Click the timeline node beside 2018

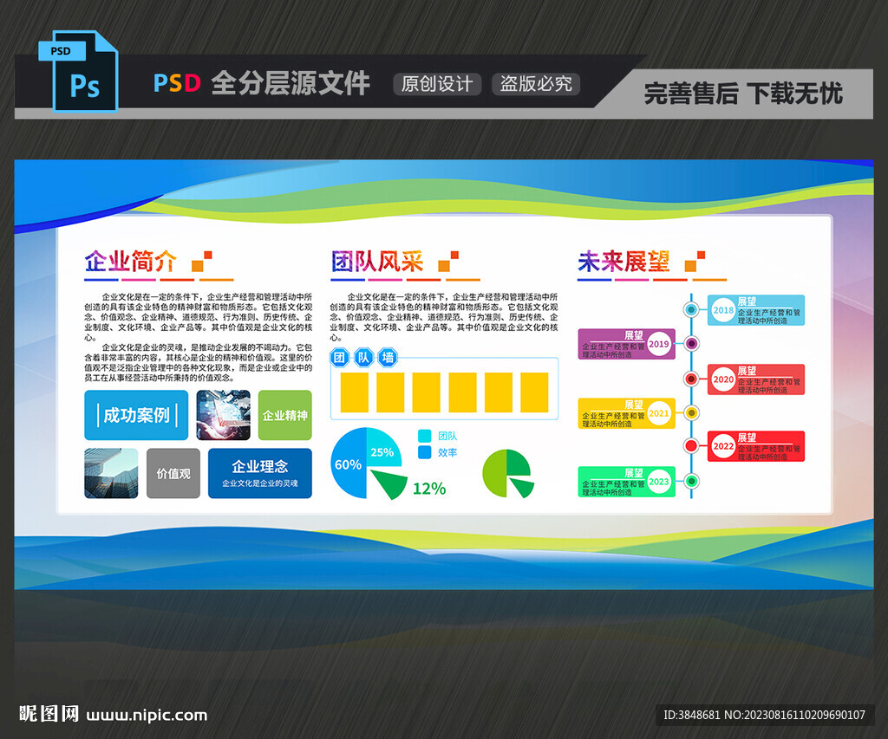click(x=691, y=309)
